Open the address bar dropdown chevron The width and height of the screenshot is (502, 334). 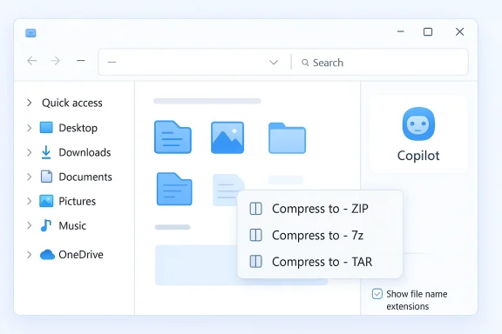click(274, 62)
